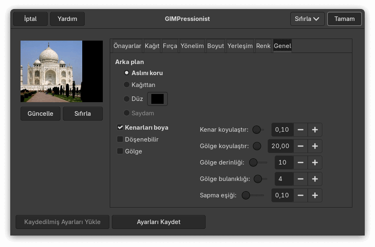Click Sıfırla button under preview
The image size is (375, 247).
pyautogui.click(x=83, y=114)
